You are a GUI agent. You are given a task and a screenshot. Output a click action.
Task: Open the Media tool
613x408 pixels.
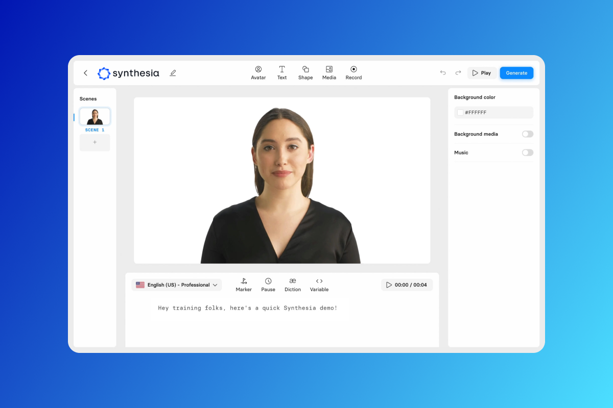(329, 72)
